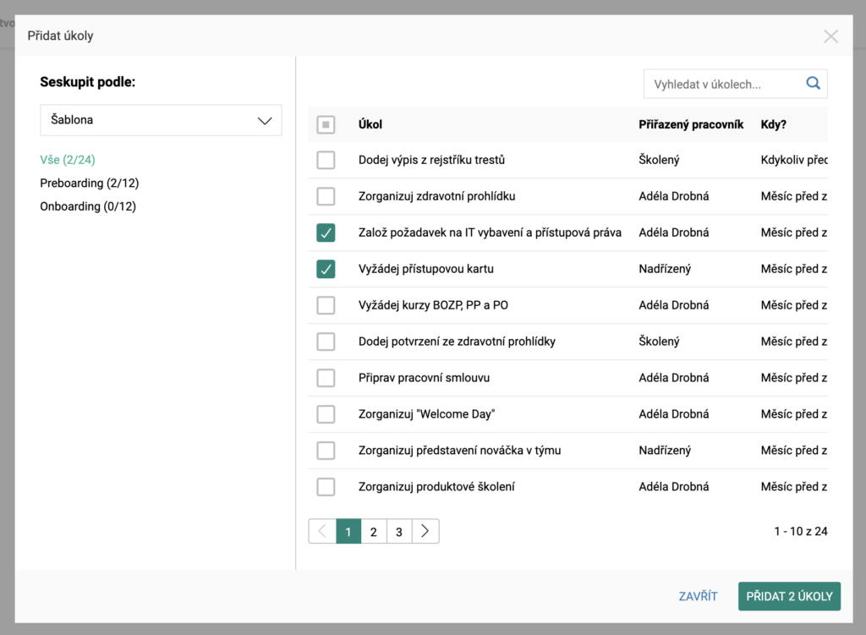Select the 'Preboarding (2/12)' group

coord(90,183)
